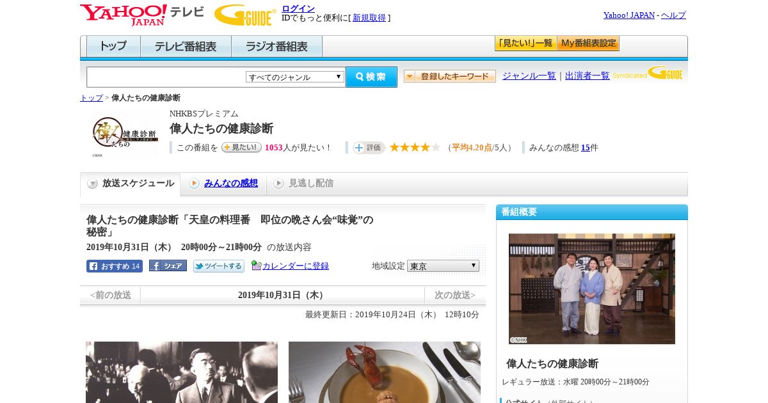Go to <前の放送 previous broadcast

[x=110, y=295]
